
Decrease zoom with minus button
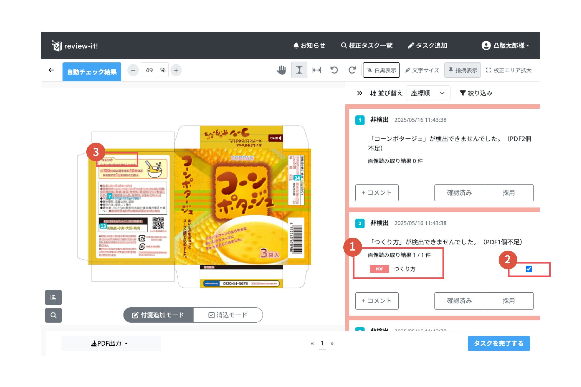tap(133, 70)
